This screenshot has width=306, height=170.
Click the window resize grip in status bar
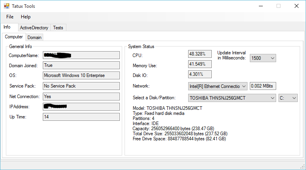click(303, 166)
